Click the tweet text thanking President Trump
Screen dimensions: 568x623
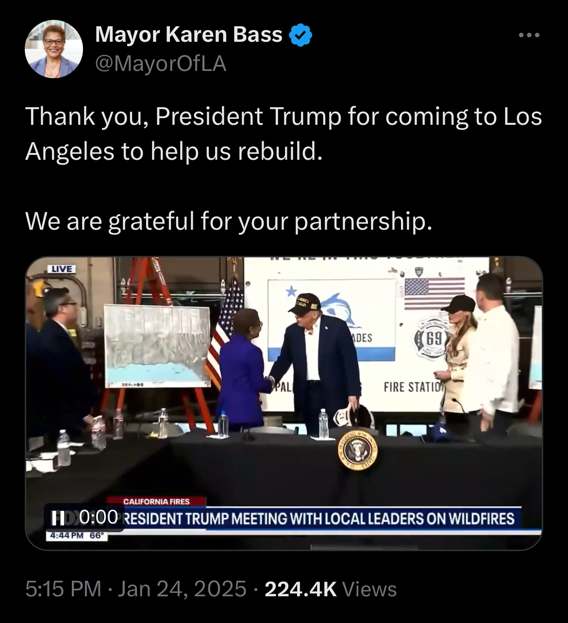click(x=284, y=134)
